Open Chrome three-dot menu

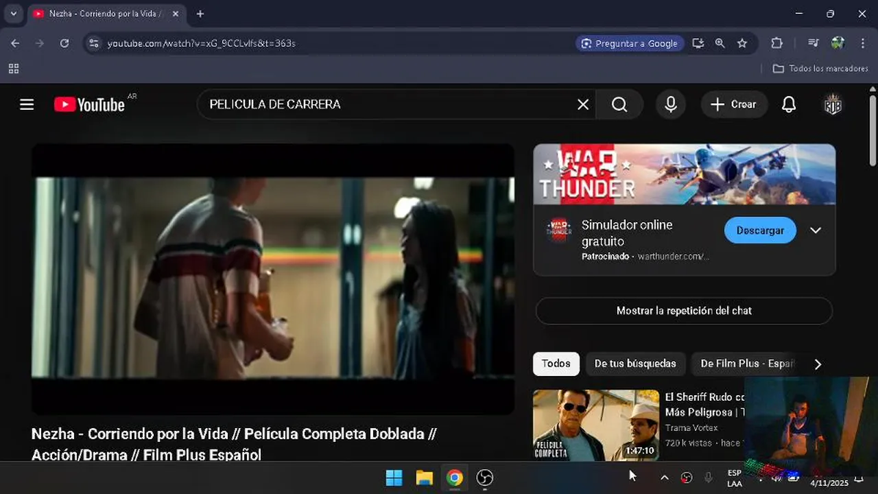click(863, 43)
